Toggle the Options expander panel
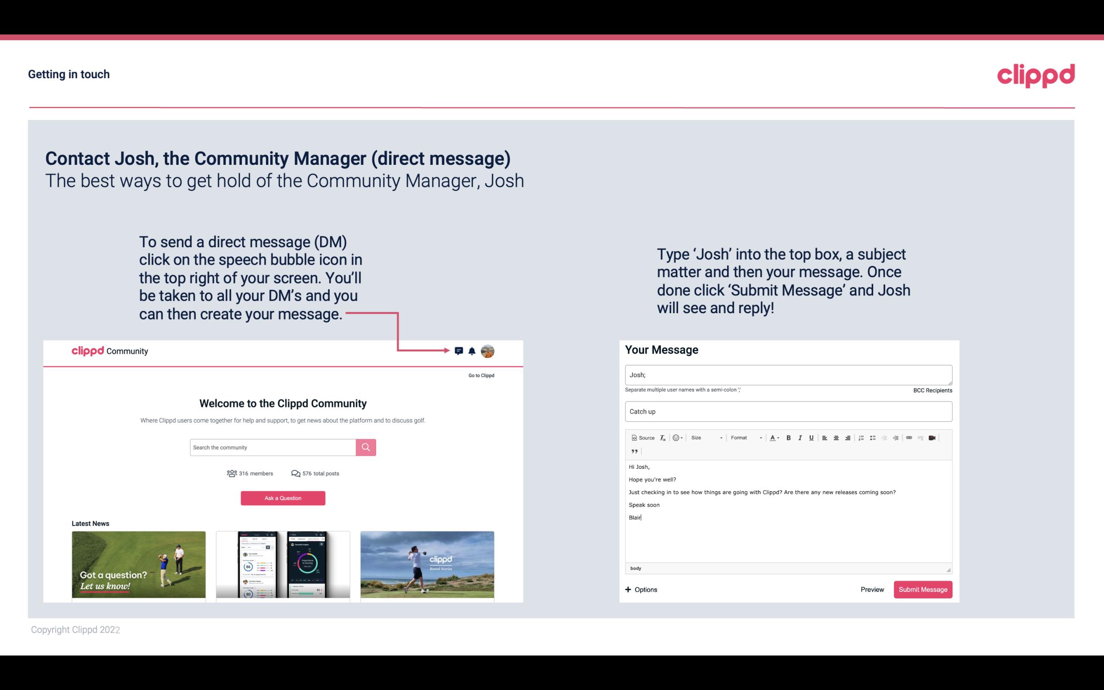The image size is (1104, 690). 641,590
